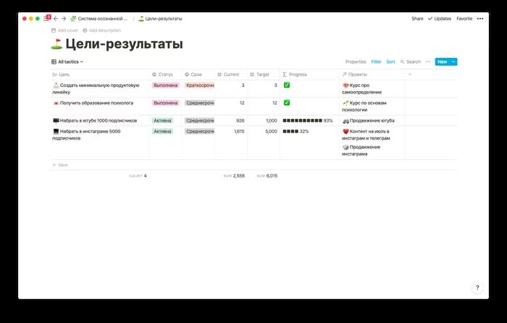The height and width of the screenshot is (323, 507).
Task: Click Среднесрочн tag in ютубе row
Action: pos(199,121)
